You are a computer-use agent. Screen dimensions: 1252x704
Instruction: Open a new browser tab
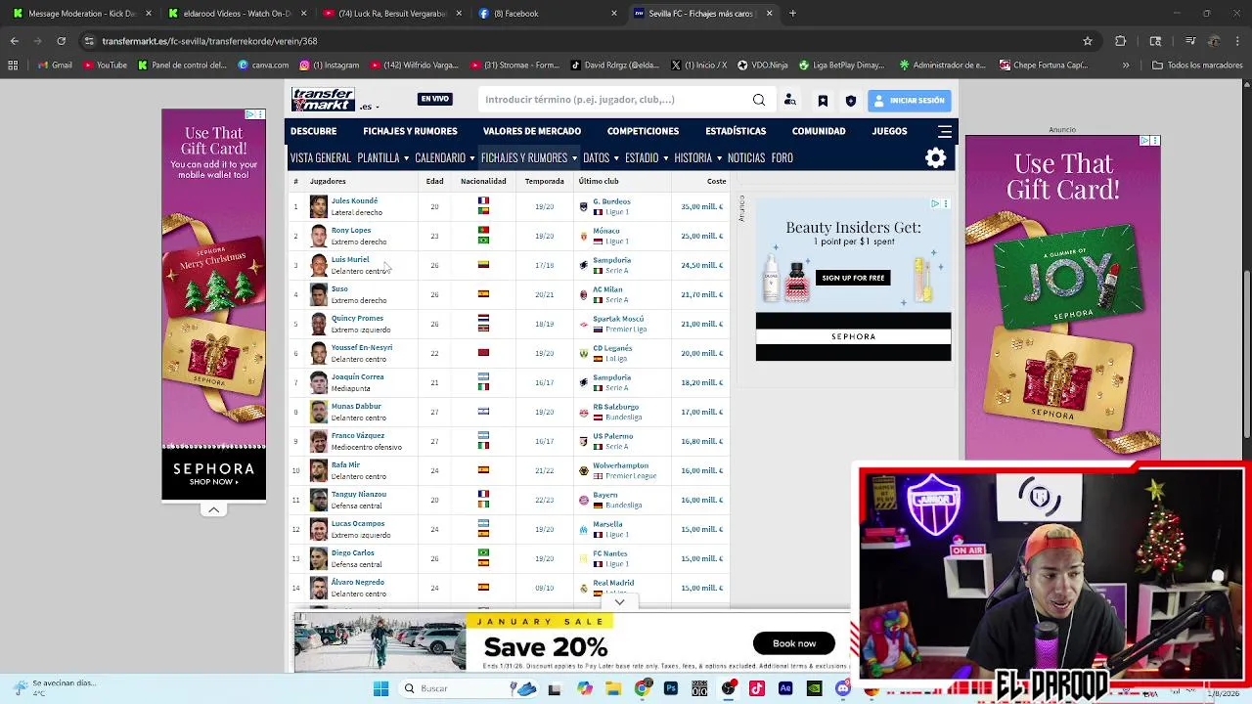(x=792, y=14)
